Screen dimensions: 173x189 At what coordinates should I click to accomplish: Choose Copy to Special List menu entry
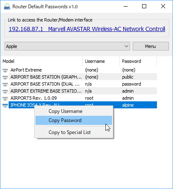pyautogui.click(x=74, y=132)
